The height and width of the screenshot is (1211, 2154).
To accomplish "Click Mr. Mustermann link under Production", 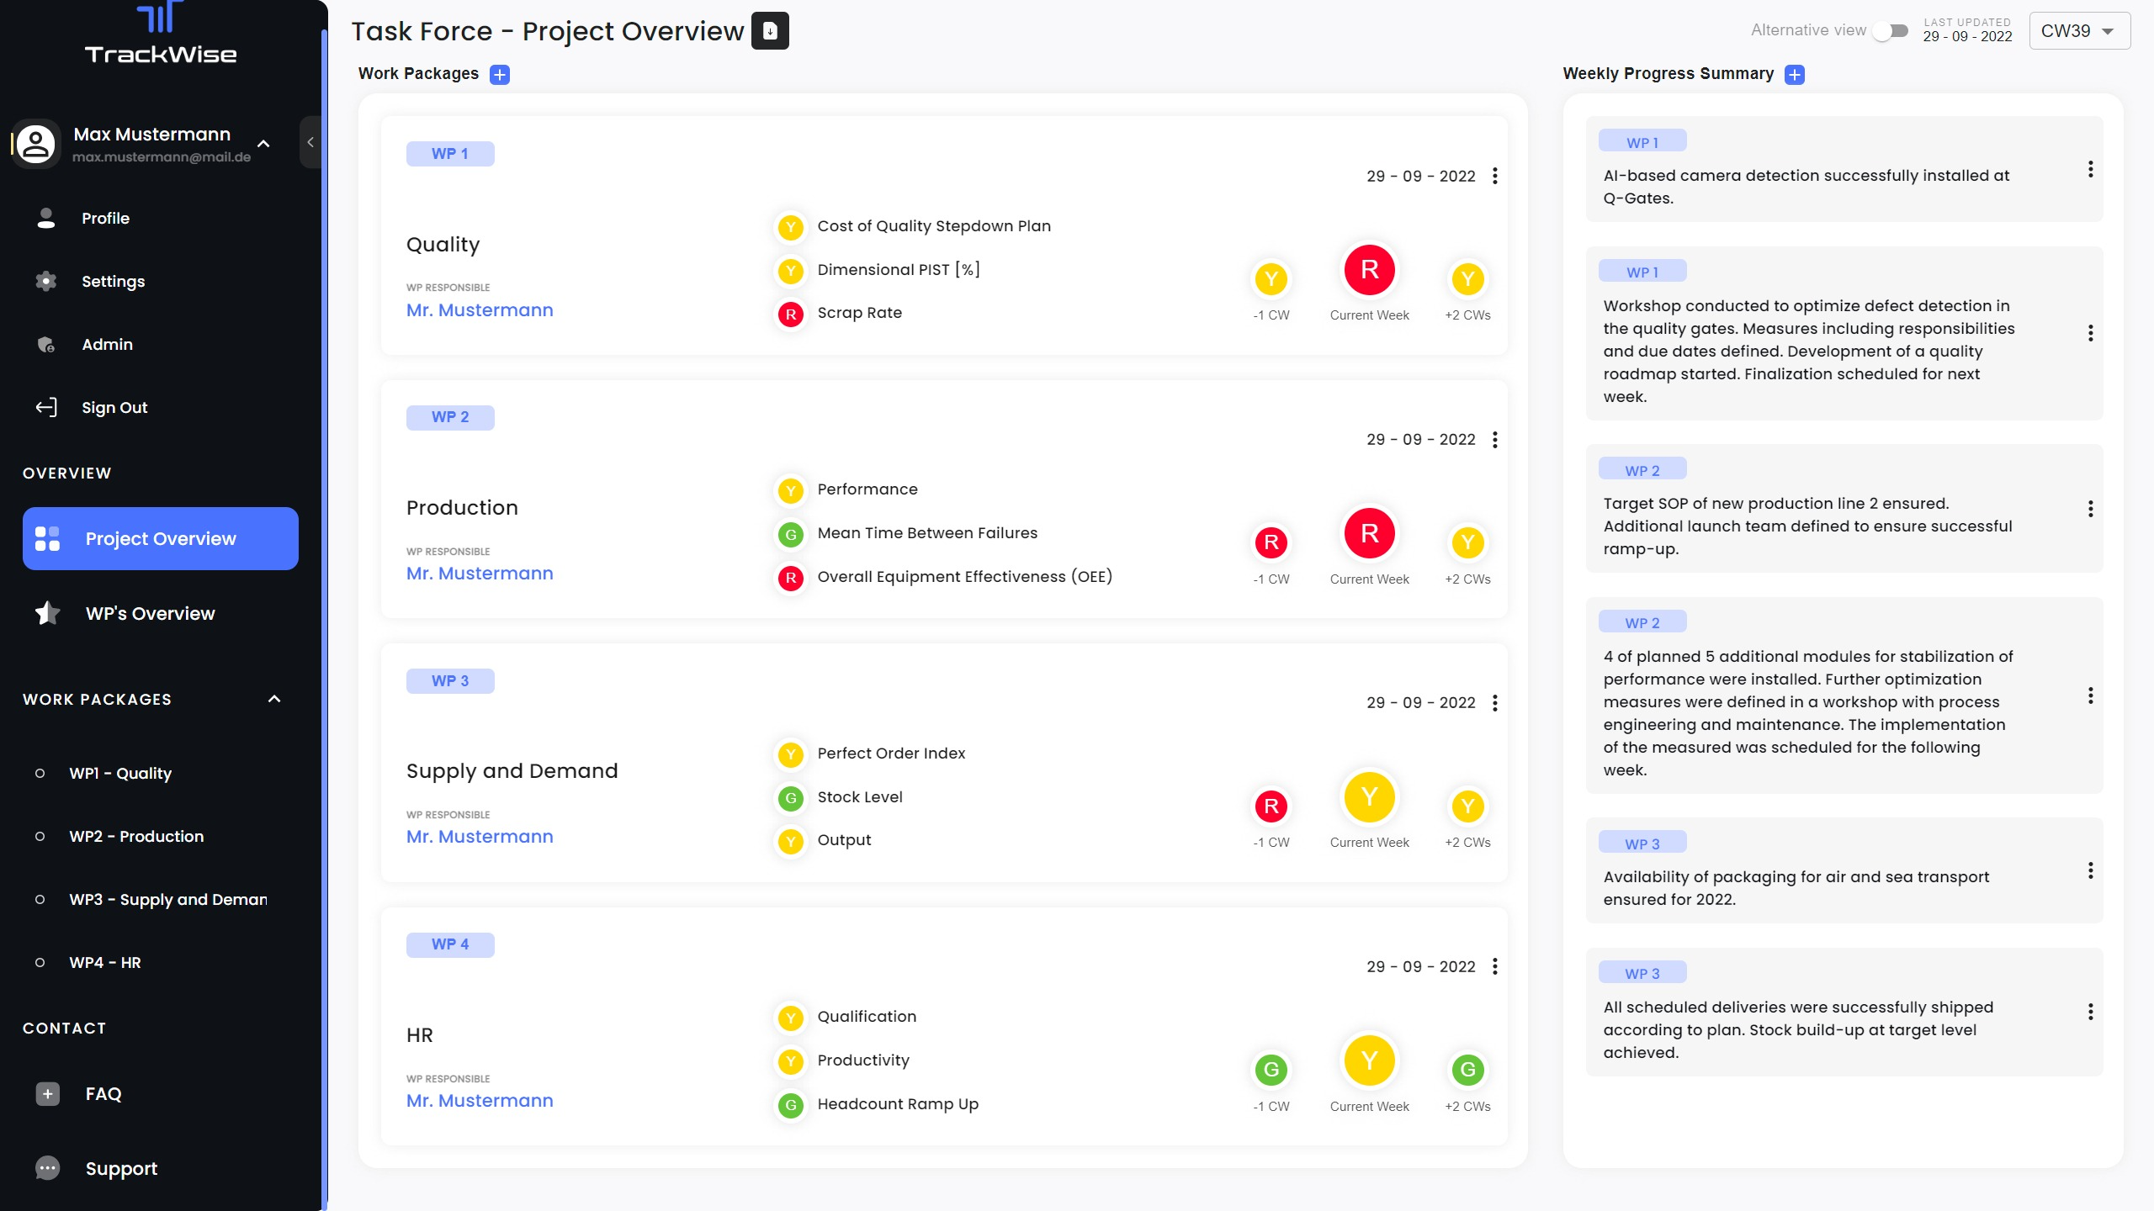I will point(480,574).
